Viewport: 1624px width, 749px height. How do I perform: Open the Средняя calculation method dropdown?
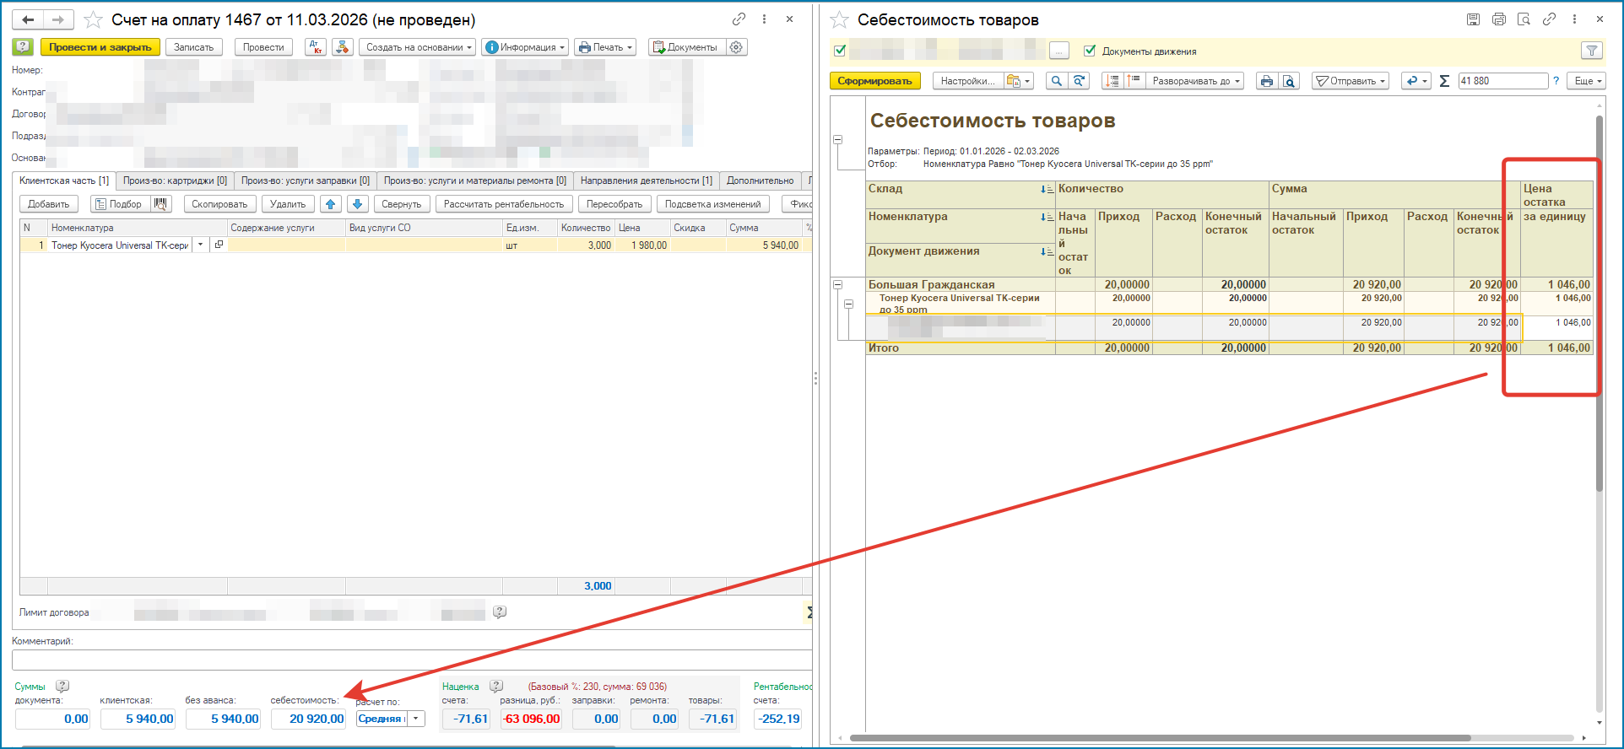tap(415, 719)
